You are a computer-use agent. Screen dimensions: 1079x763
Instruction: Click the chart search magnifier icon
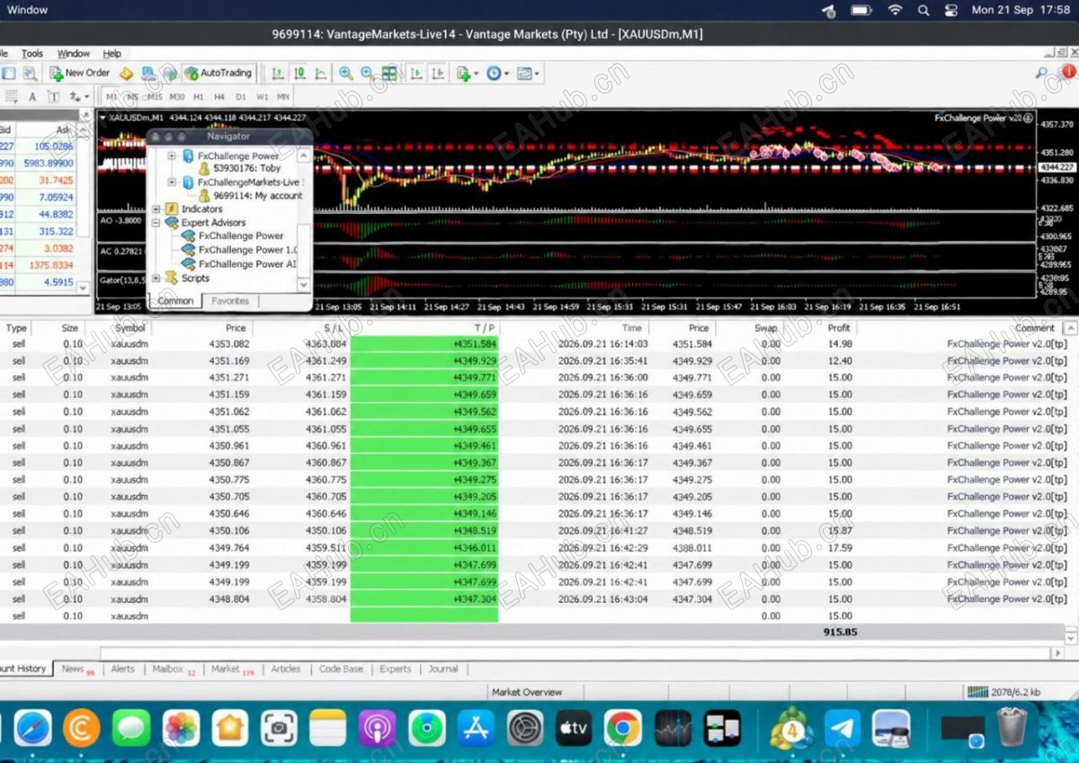pyautogui.click(x=1041, y=74)
